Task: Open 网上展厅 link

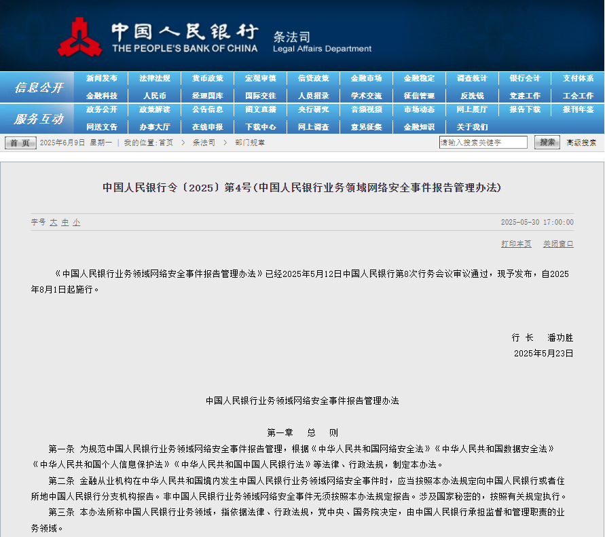Action: click(x=472, y=109)
